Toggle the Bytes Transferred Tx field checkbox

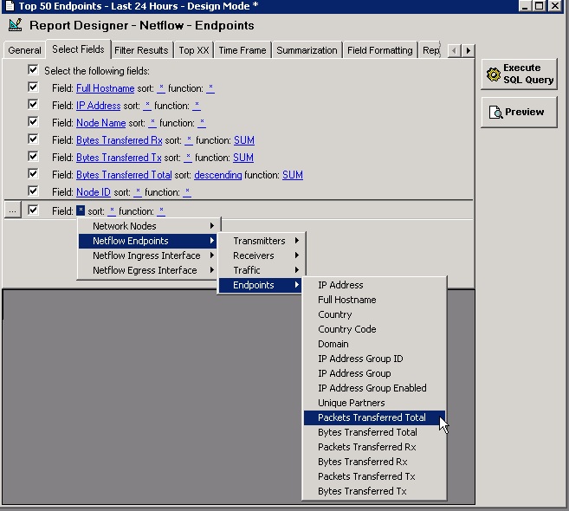tap(33, 157)
